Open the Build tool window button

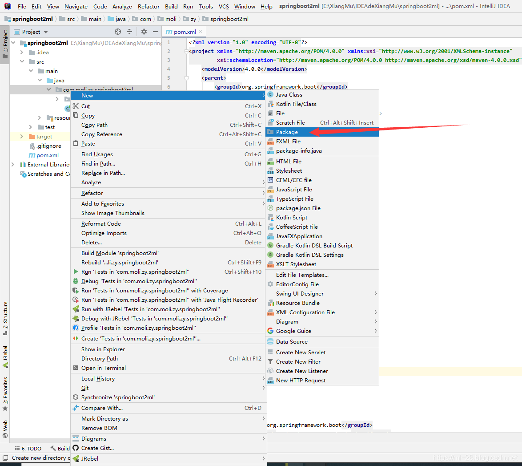[x=60, y=448]
